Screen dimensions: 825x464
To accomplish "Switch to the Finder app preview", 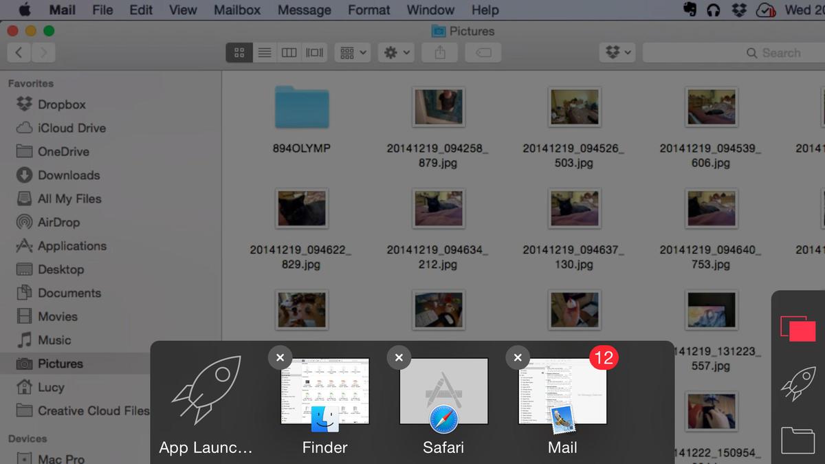I will pos(325,391).
